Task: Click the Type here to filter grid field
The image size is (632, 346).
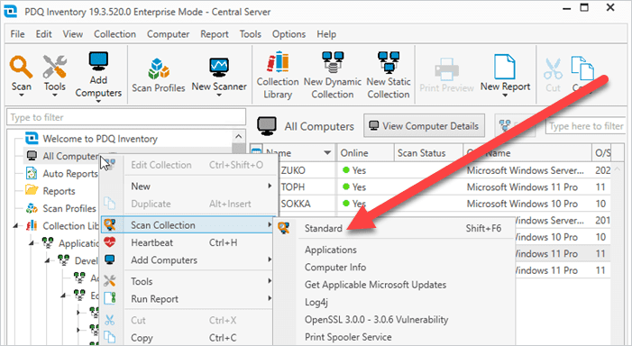Action: pyautogui.click(x=586, y=126)
